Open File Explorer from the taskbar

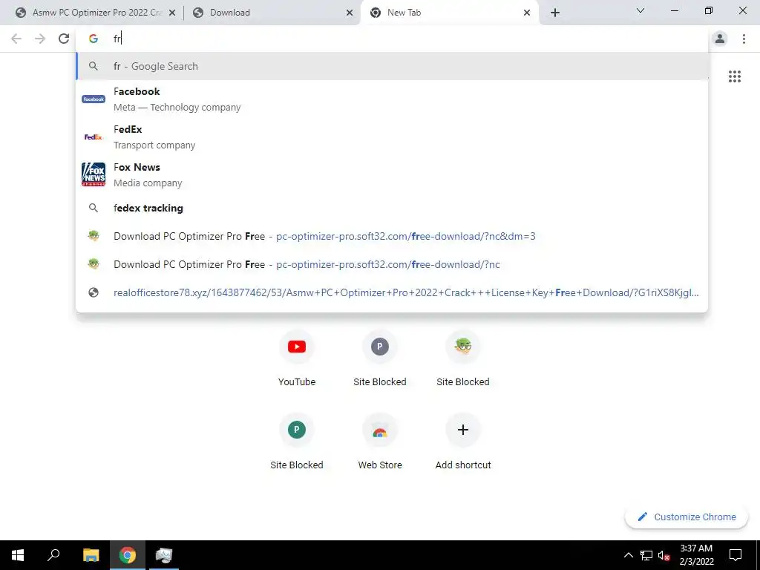click(91, 555)
